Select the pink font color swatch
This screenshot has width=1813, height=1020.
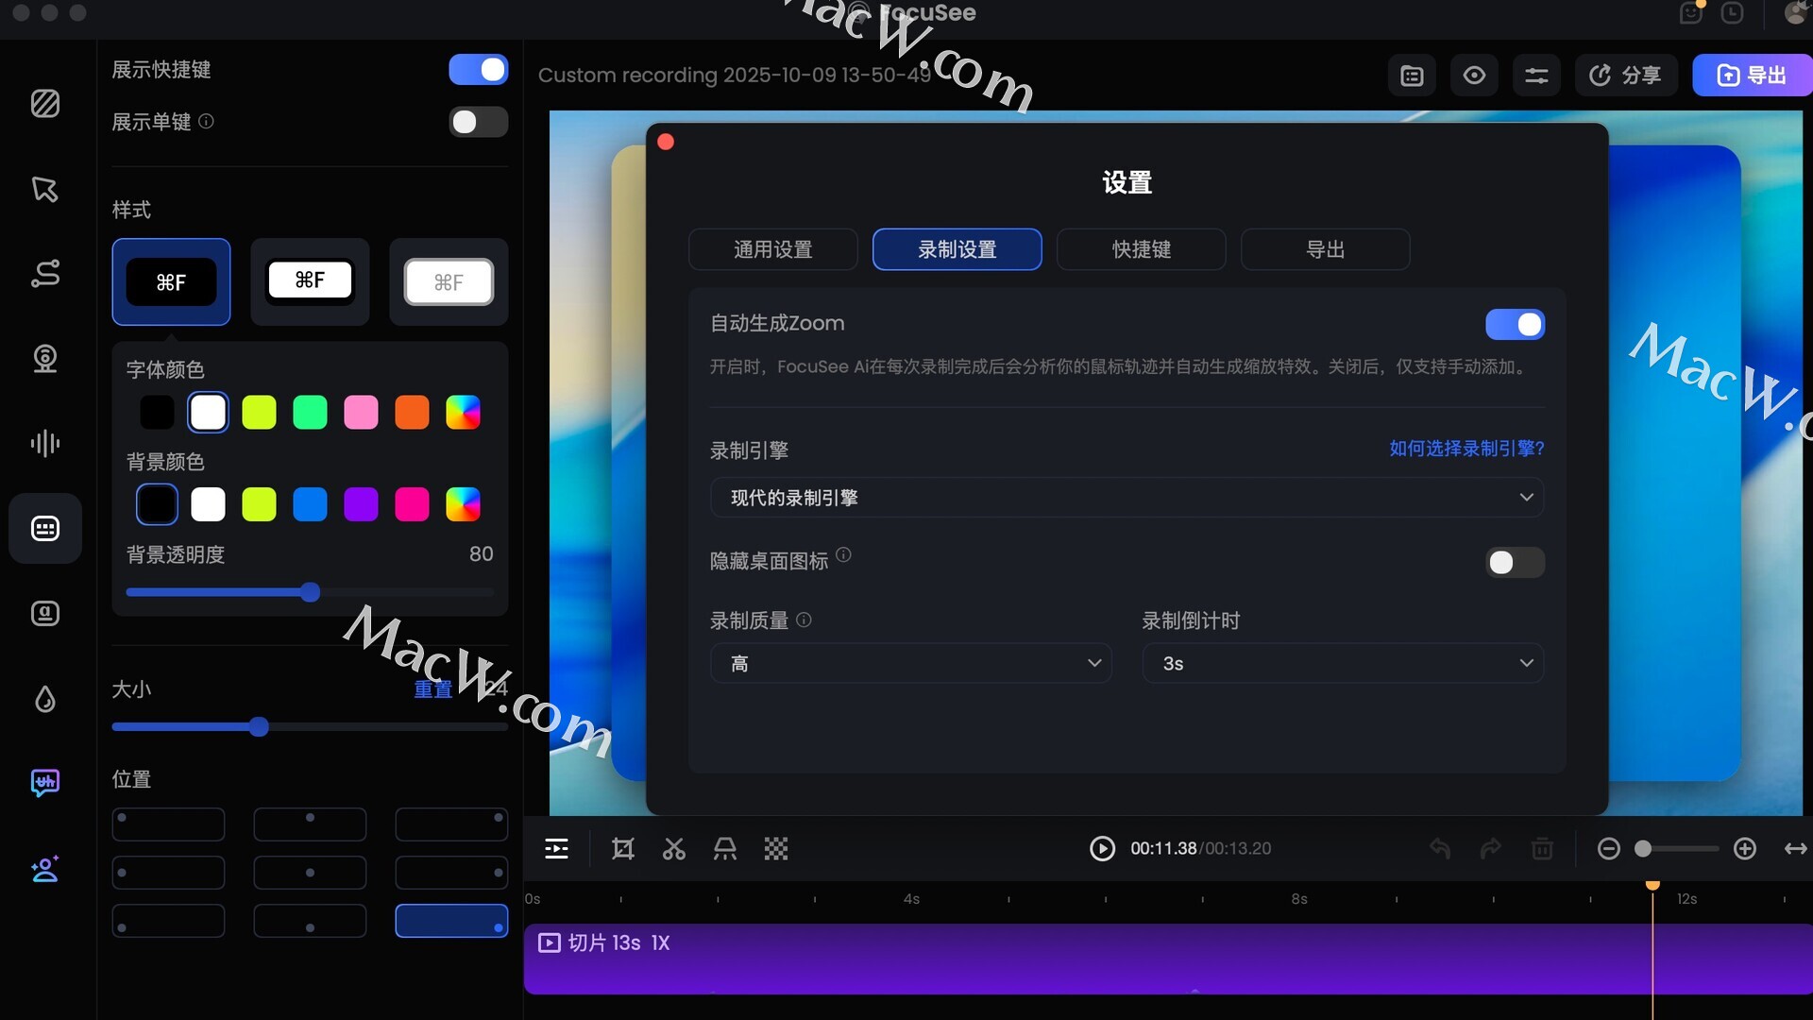pos(361,413)
